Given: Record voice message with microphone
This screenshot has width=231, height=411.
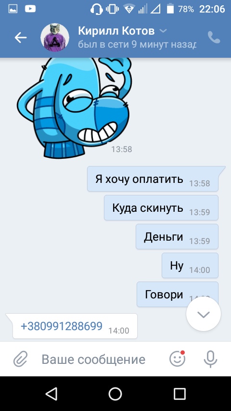Looking at the screenshot, I should tap(211, 359).
